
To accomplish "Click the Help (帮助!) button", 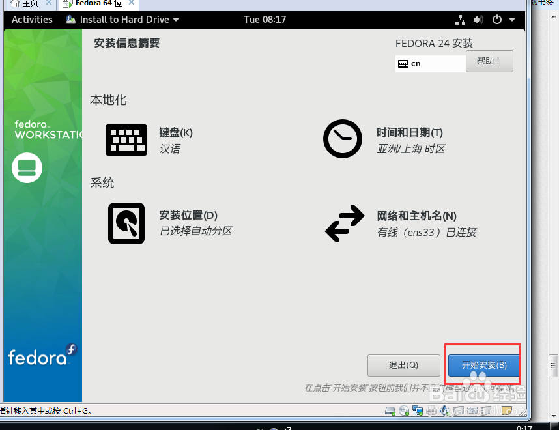I will coord(489,61).
